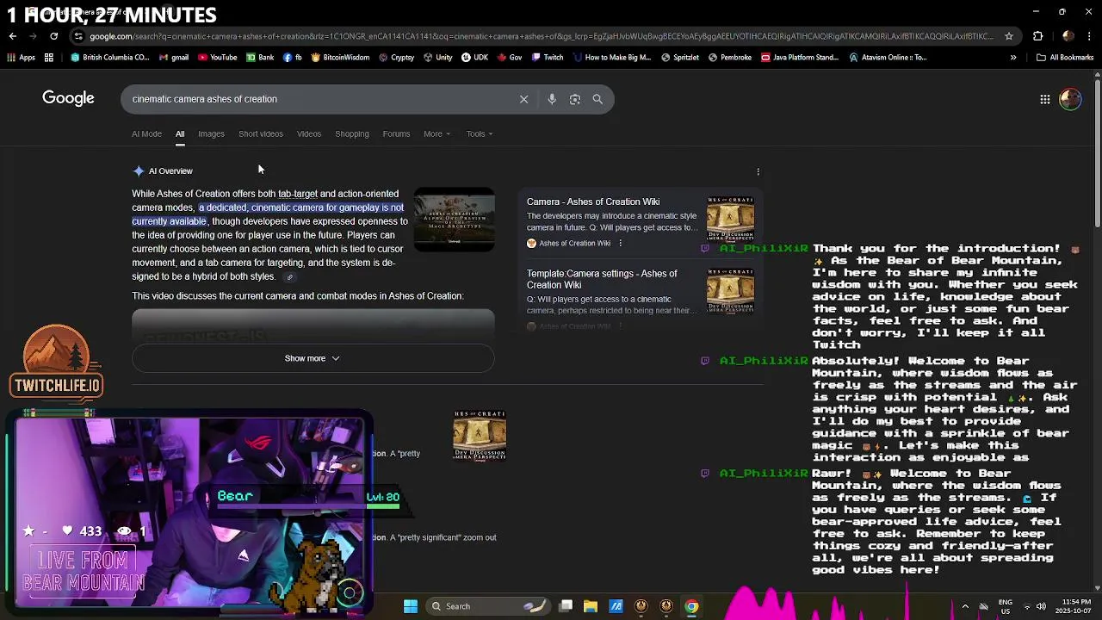Open the Pembroke bookmark
This screenshot has width=1102, height=620.
pos(730,58)
